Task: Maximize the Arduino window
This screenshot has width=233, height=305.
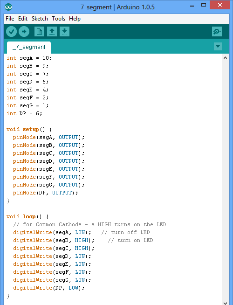Action: [x=204, y=5]
